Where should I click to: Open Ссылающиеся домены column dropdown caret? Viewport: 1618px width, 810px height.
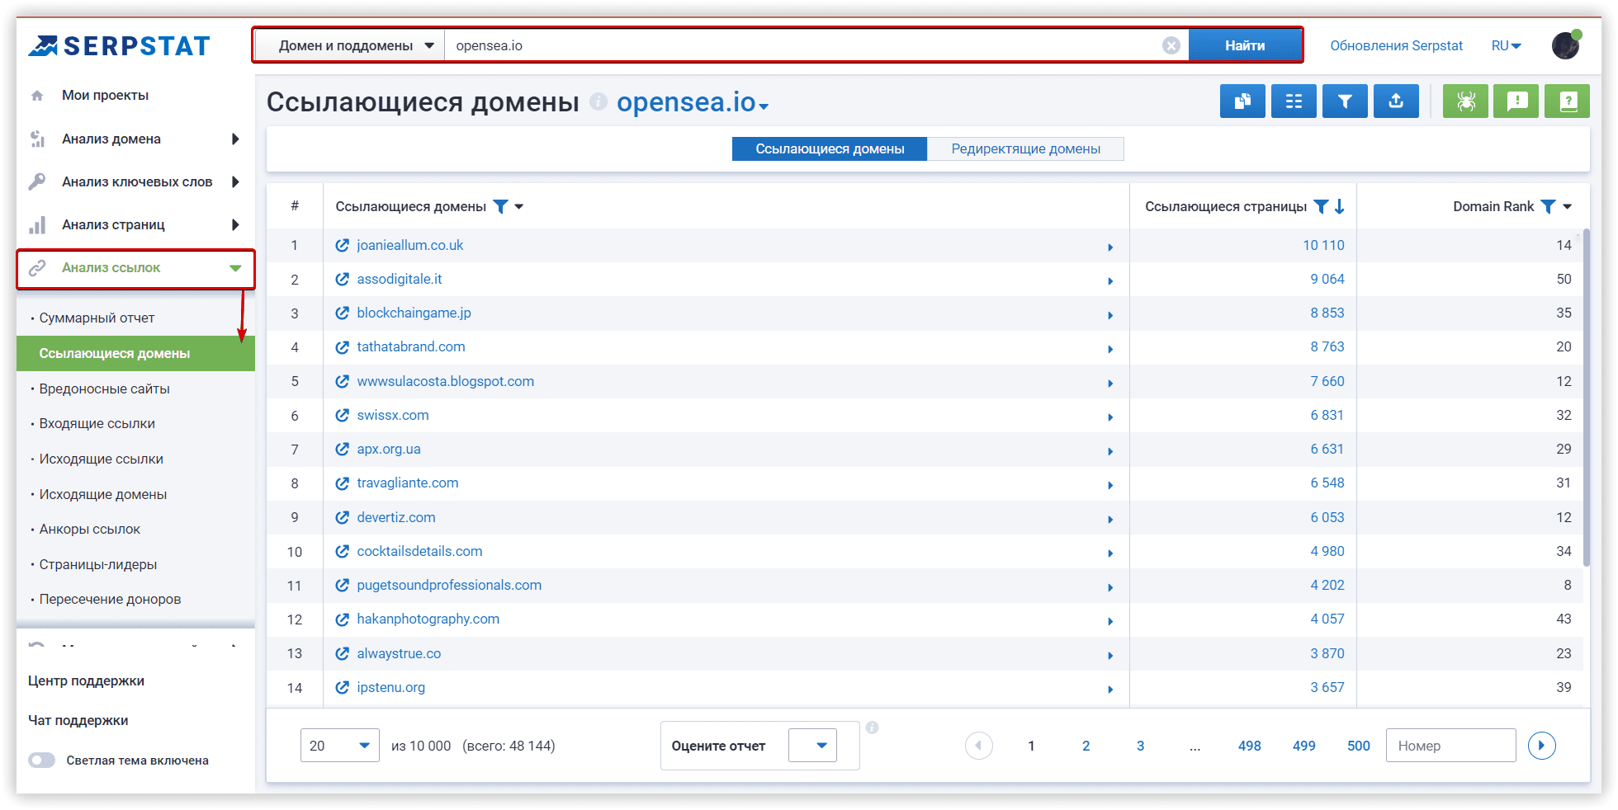click(519, 206)
